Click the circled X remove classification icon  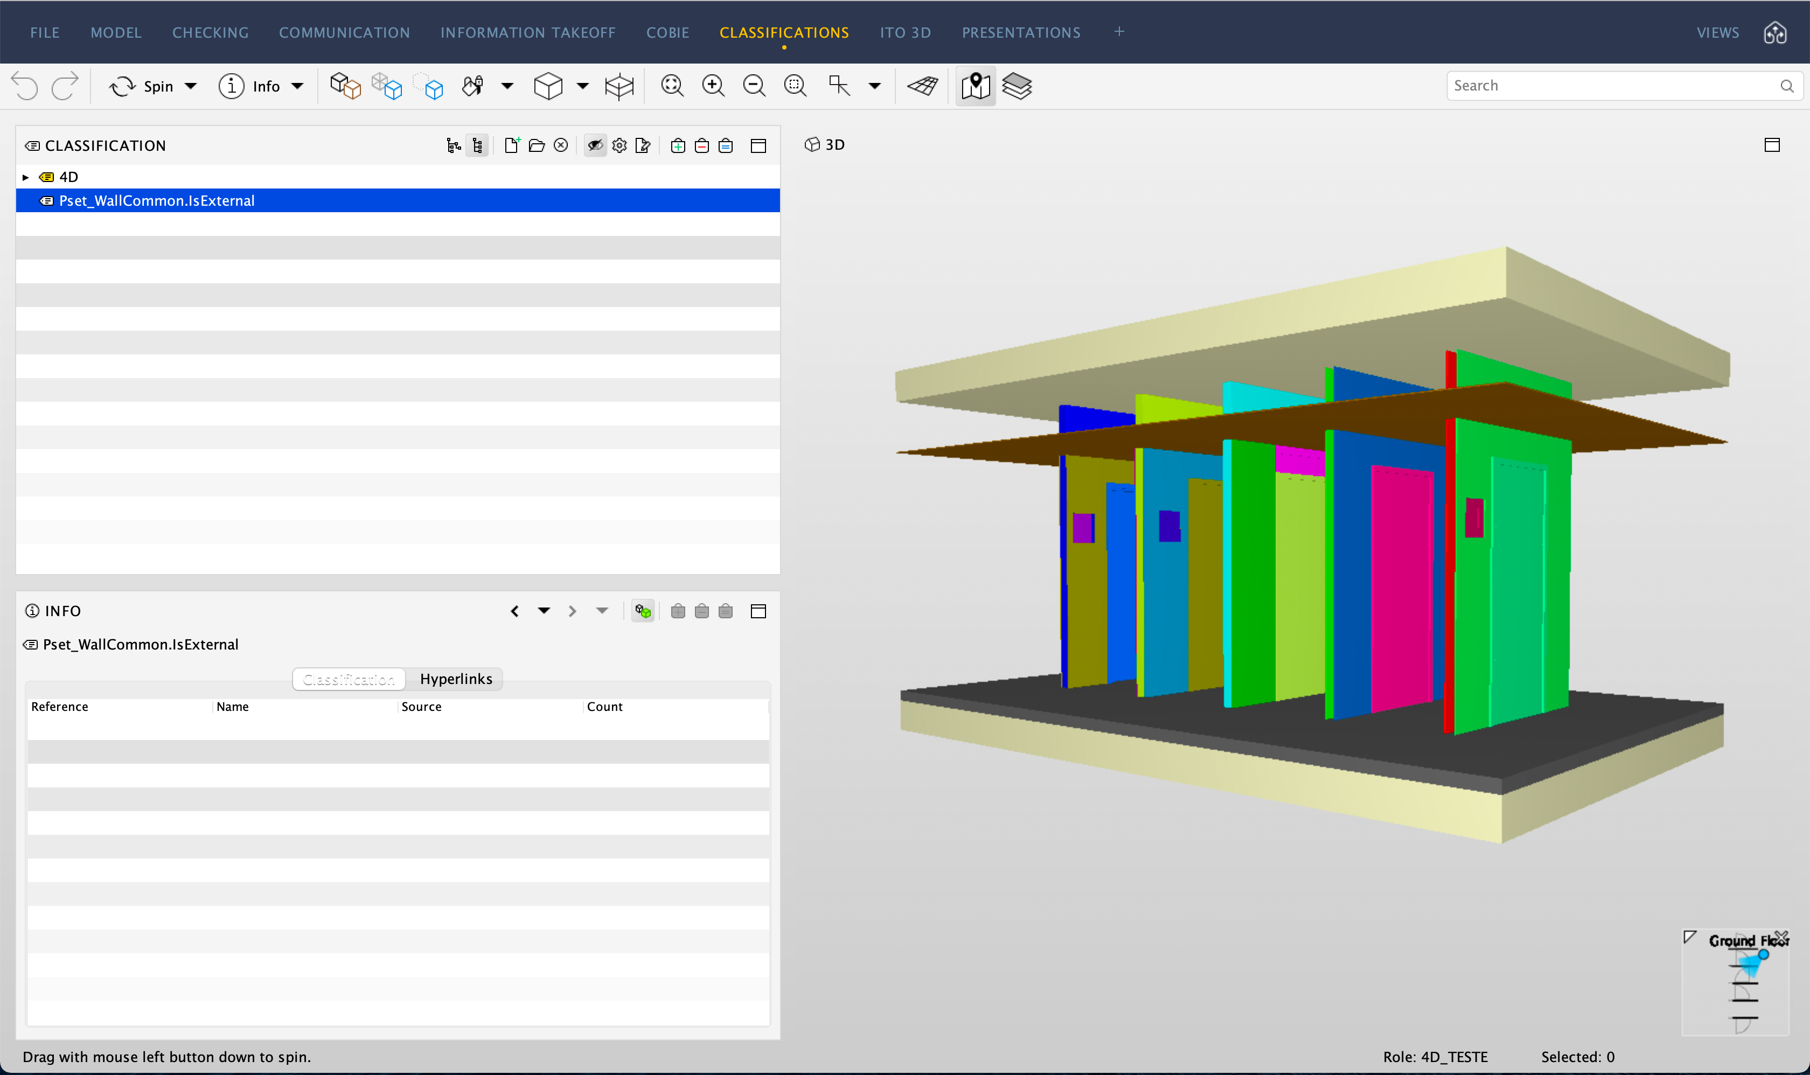click(x=561, y=145)
